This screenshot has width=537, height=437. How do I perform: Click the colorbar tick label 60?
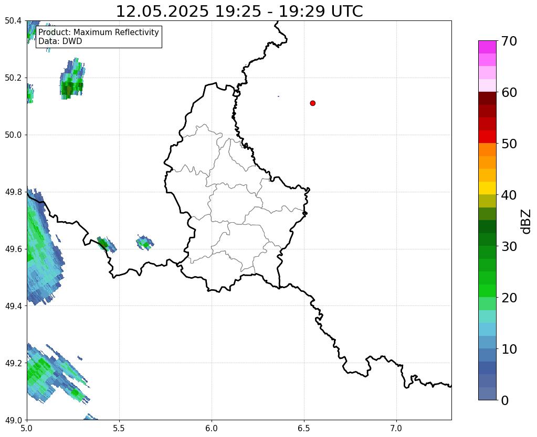click(x=509, y=92)
